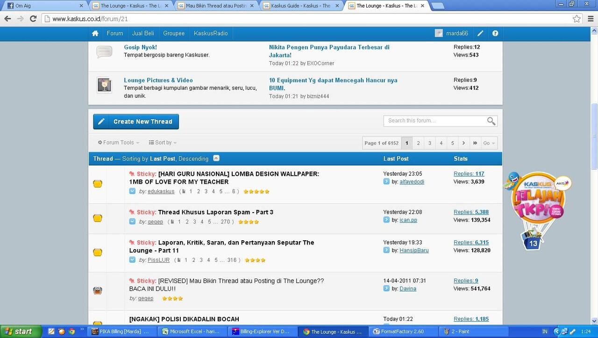Click blue arrow icon before PissLUR
Viewport: 598px width, 338px height.
coord(132,260)
